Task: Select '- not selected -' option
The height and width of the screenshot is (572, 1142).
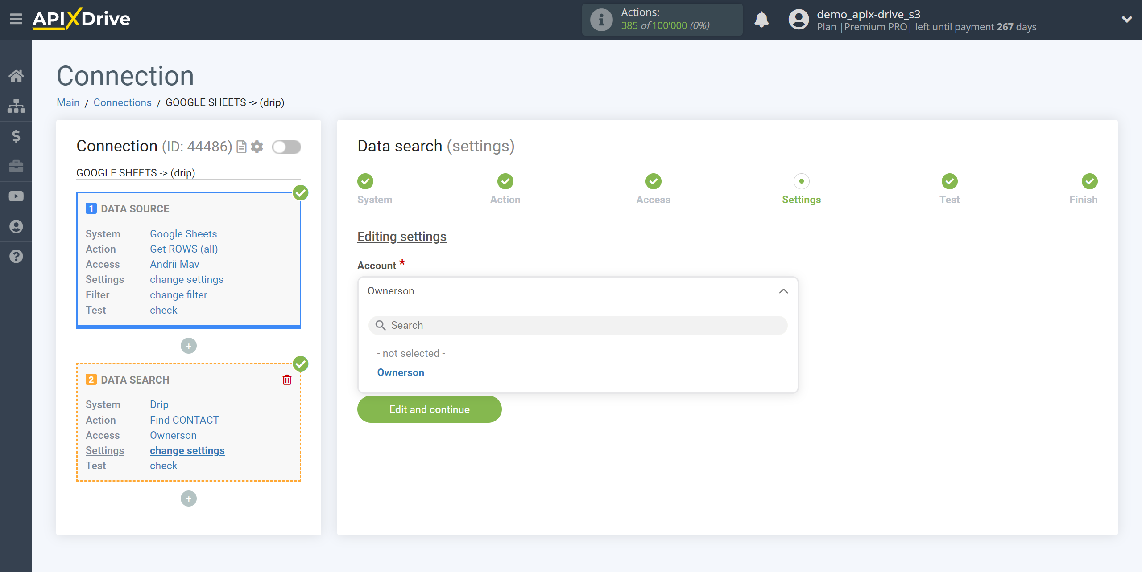Action: pyautogui.click(x=411, y=353)
